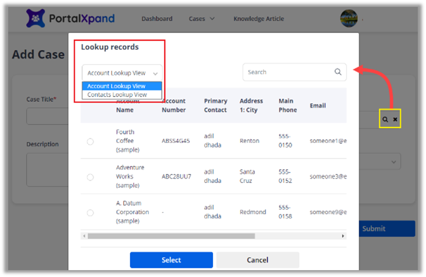Open the dropdown behind the dialog's right edge
426x277 pixels.
pos(393,162)
